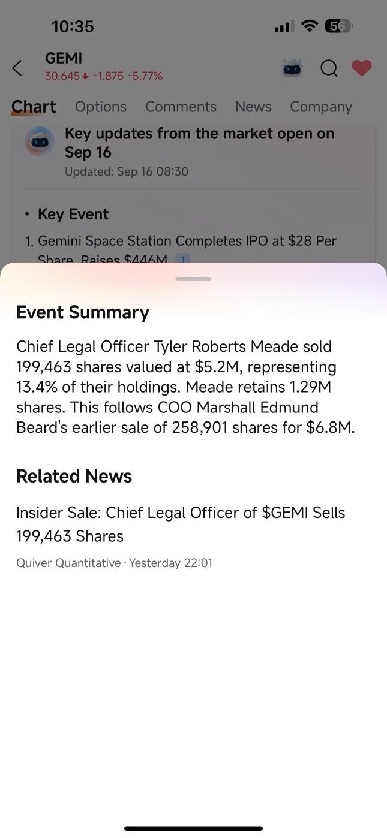Switch to the Options tab
387x838 pixels.
click(x=101, y=107)
